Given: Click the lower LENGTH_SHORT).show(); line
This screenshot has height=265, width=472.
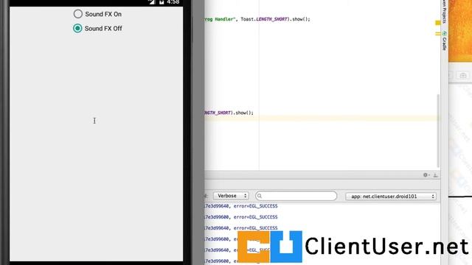Looking at the screenshot, I should pos(229,113).
